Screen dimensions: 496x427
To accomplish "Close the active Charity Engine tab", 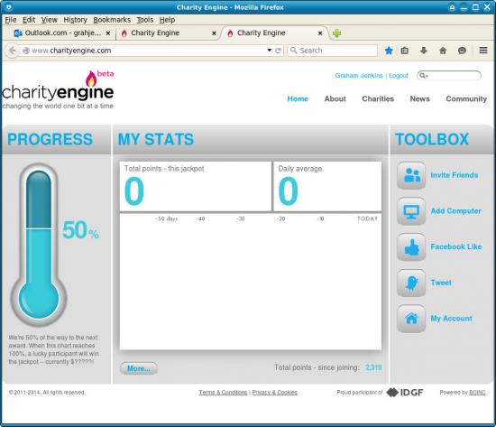I will tap(320, 32).
